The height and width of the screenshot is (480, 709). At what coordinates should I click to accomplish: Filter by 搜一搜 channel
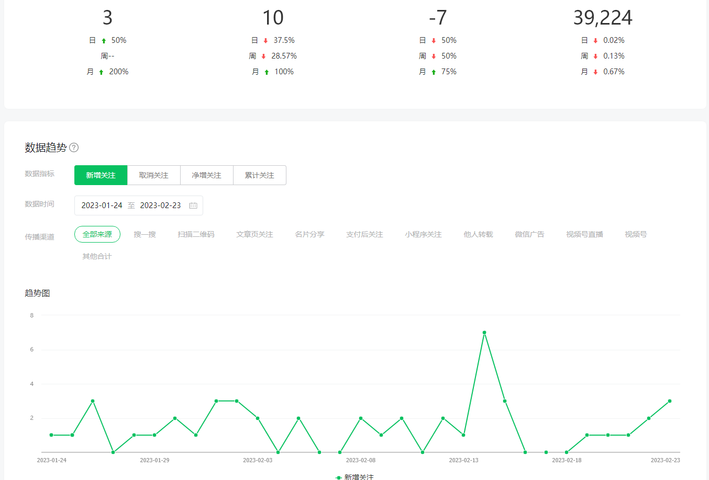(145, 234)
